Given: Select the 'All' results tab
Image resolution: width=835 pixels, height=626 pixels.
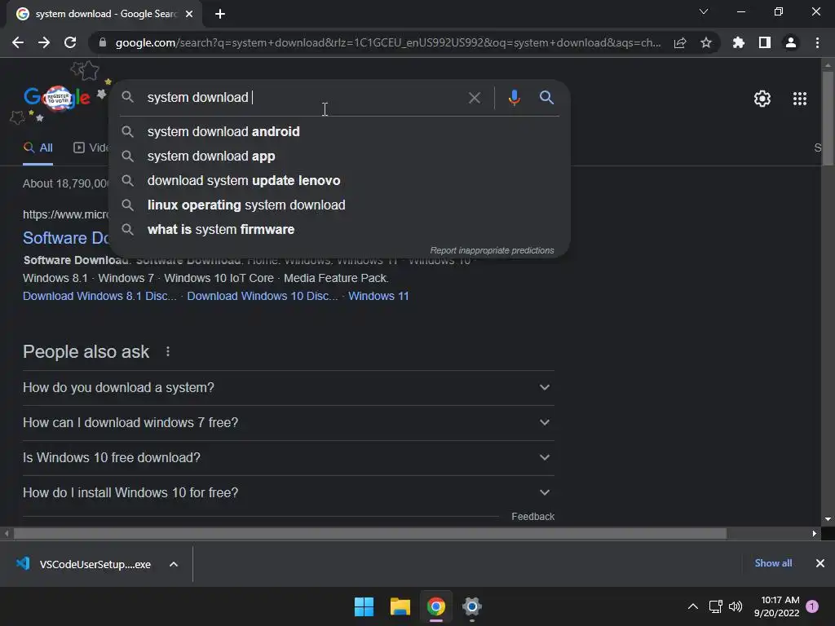Looking at the screenshot, I should (x=38, y=148).
